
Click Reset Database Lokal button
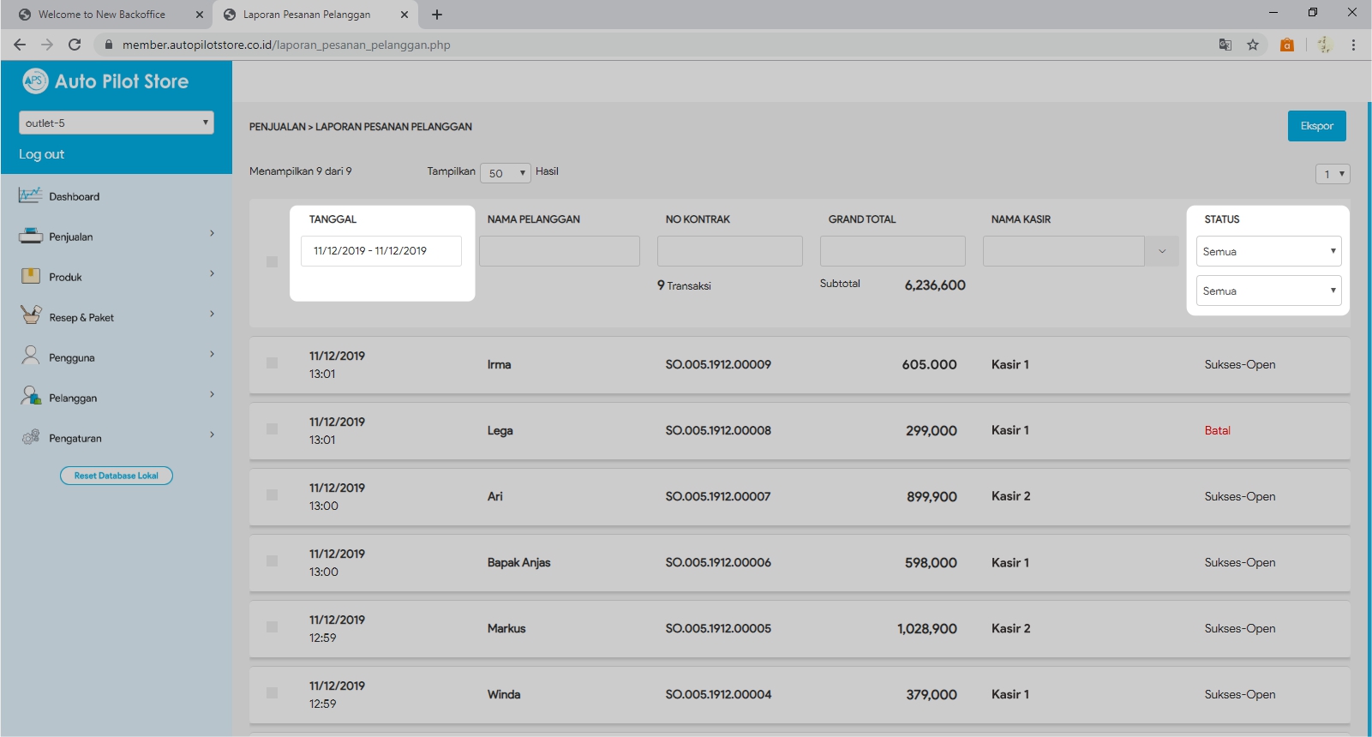117,476
